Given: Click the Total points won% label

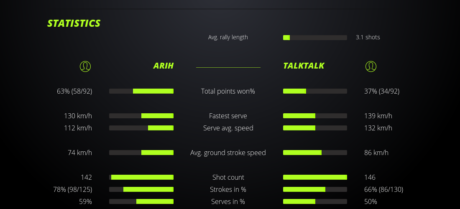Looking at the screenshot, I should tap(228, 91).
